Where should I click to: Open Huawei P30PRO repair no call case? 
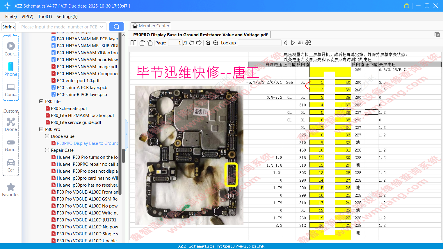[x=87, y=164]
